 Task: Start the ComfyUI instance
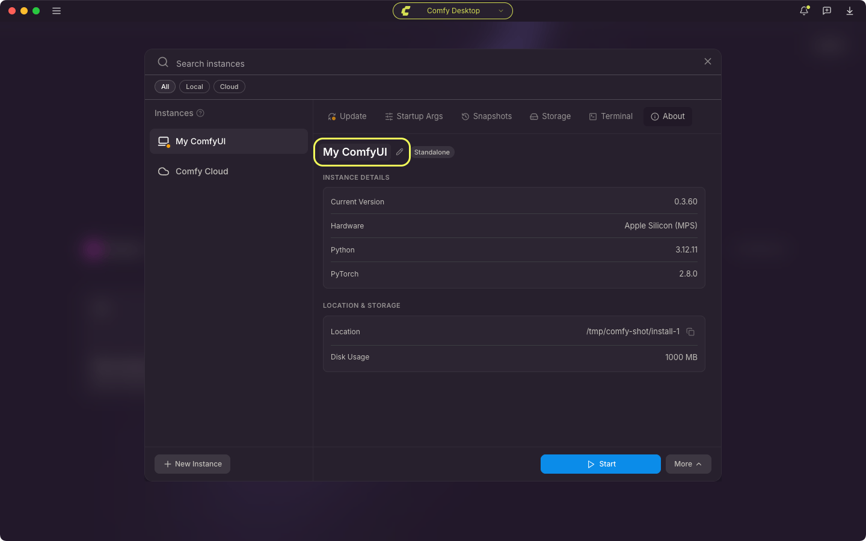pyautogui.click(x=601, y=464)
